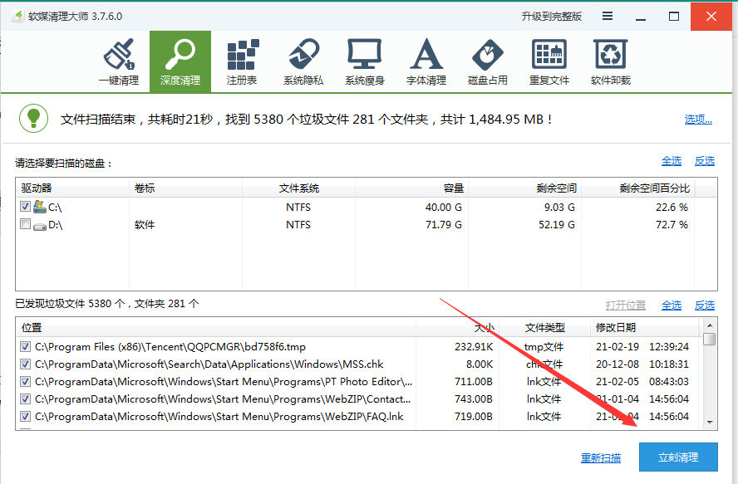
Task: Open the 软件卸载 software uninstall tool
Action: (611, 61)
